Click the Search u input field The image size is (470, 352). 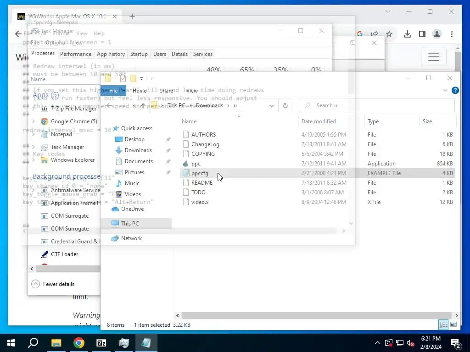376,105
